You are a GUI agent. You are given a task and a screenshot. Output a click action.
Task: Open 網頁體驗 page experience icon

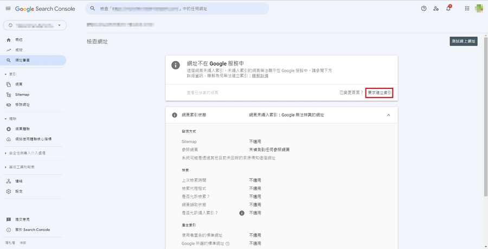coord(9,129)
